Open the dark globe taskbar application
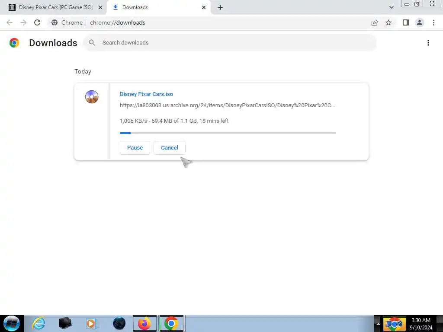This screenshot has height=332, width=443. pyautogui.click(x=119, y=323)
